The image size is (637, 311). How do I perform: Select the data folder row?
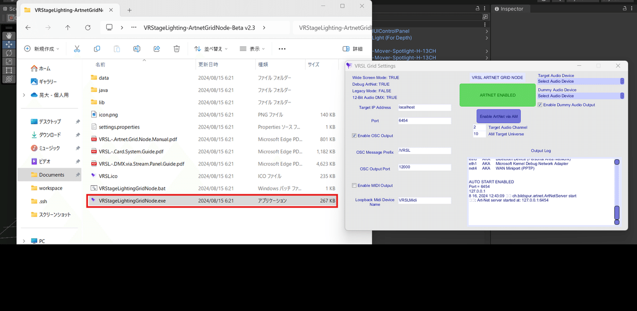coord(212,77)
